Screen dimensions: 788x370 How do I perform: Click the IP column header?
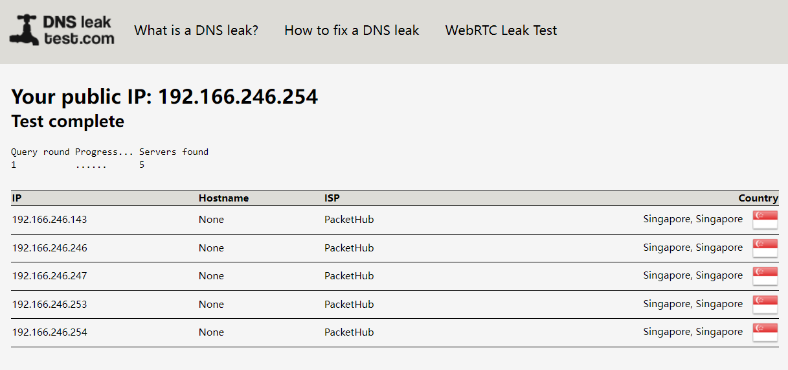(17, 198)
